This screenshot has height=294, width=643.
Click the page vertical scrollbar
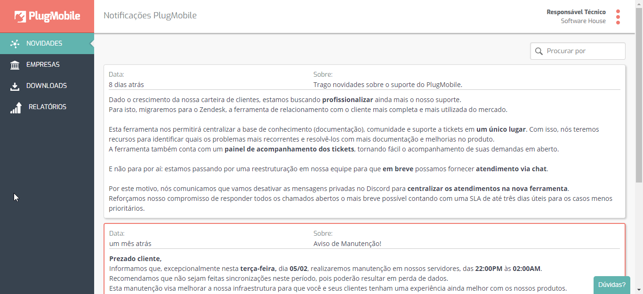[639, 94]
